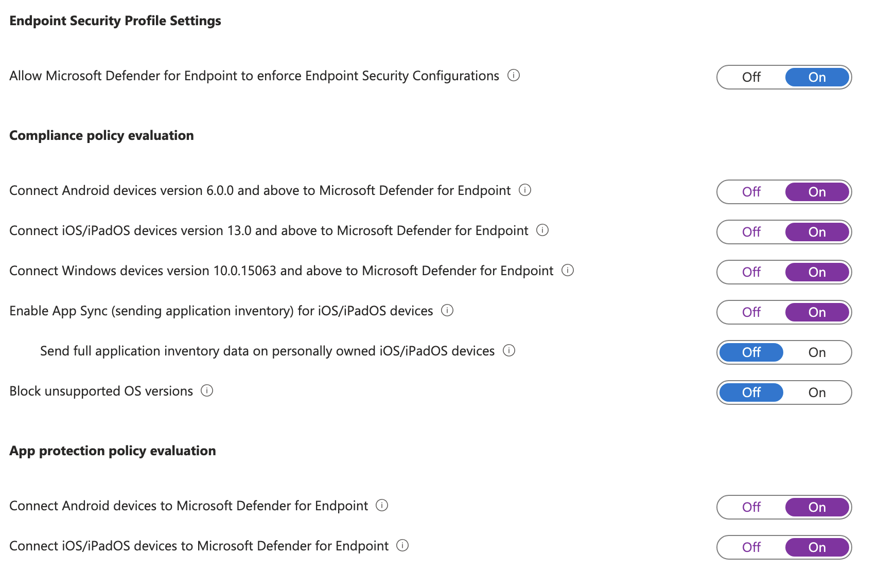878x572 pixels.
Task: Disable Connect Android devices app protection evaluation
Action: pyautogui.click(x=751, y=507)
